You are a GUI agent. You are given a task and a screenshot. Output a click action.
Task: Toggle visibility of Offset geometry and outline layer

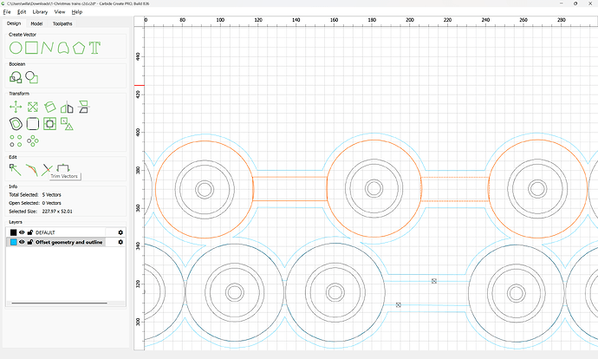[22, 242]
